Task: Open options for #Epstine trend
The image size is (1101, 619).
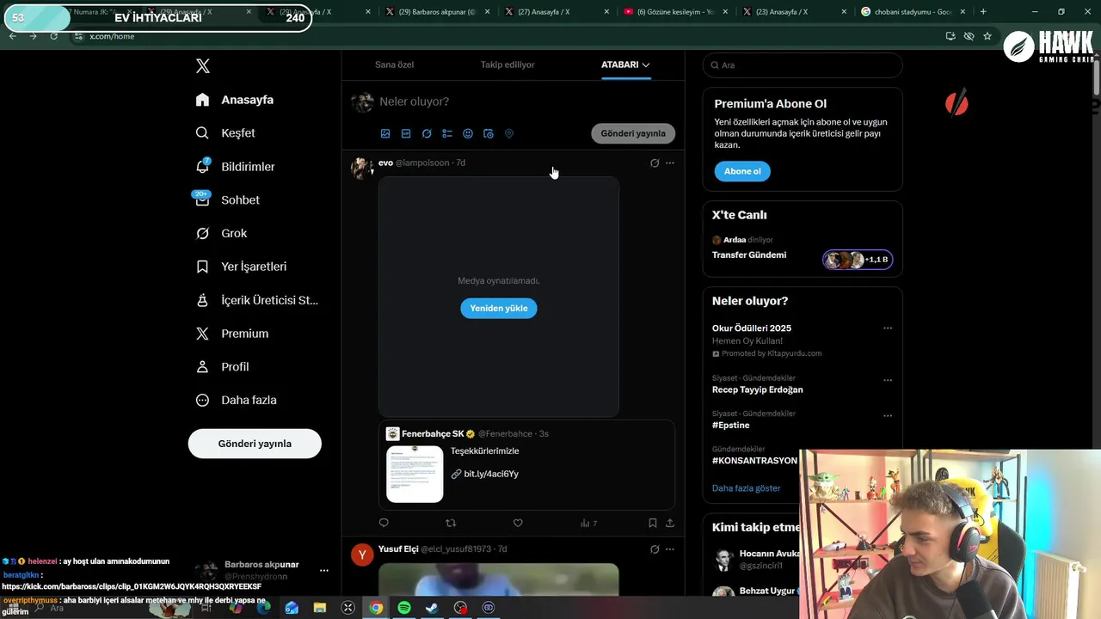Action: coord(888,415)
